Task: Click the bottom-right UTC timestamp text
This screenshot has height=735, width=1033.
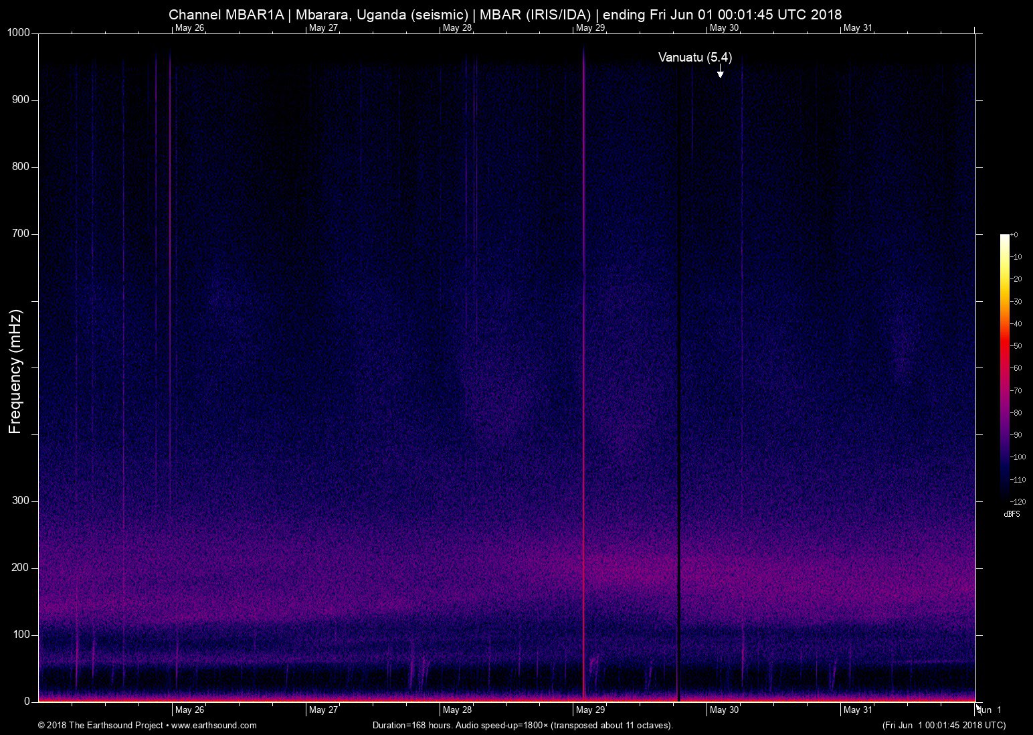Action: [943, 726]
